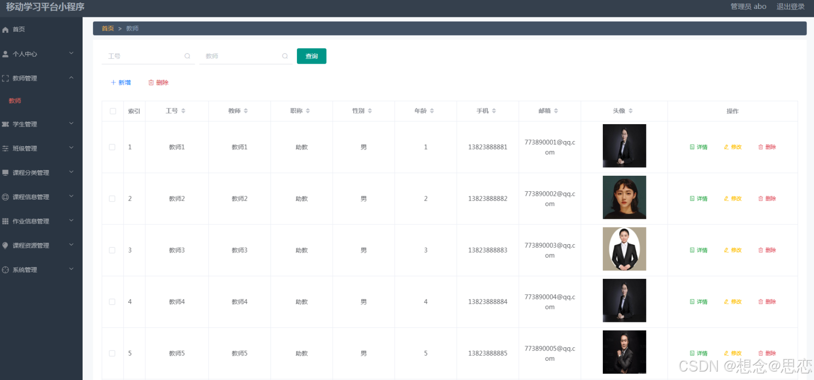
Task: Open the 学生管理 sidebar menu
Action: pyautogui.click(x=41, y=124)
